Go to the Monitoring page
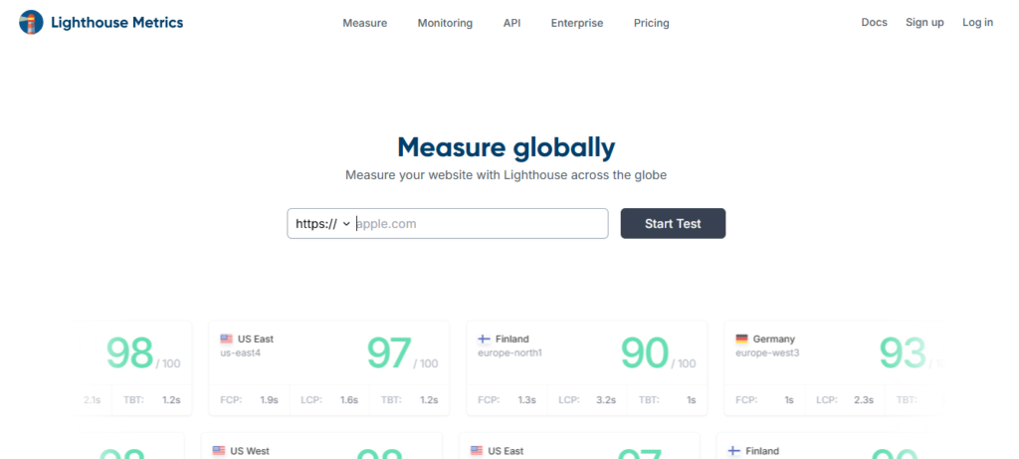 click(x=445, y=23)
